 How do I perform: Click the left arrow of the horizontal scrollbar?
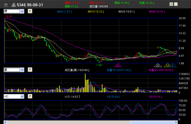pyautogui.click(x=5, y=122)
